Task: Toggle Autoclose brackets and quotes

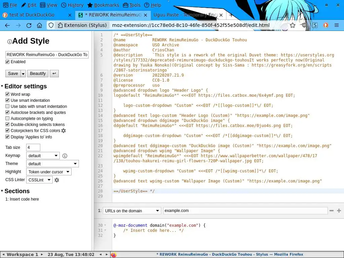Action: [7, 112]
